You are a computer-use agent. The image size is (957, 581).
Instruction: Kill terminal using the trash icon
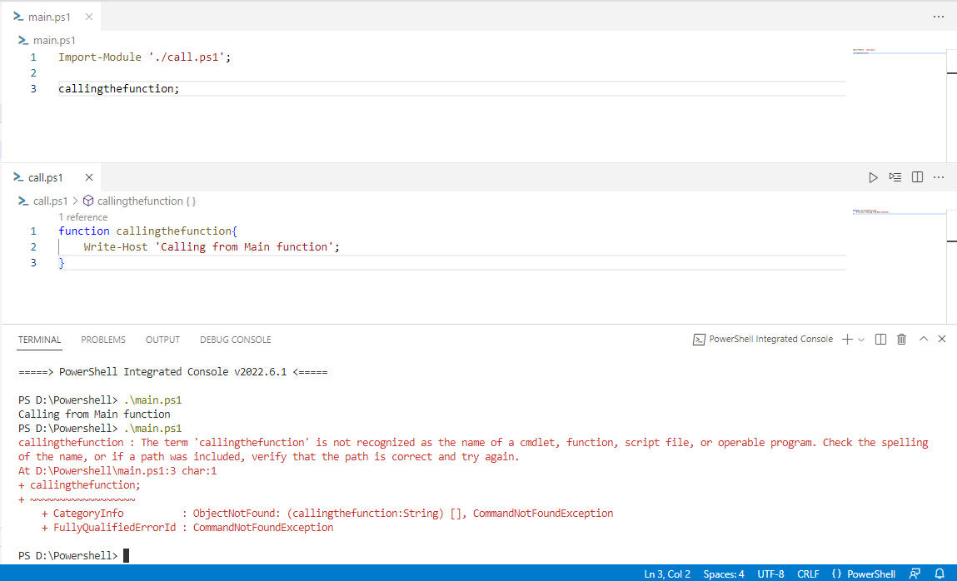click(901, 340)
